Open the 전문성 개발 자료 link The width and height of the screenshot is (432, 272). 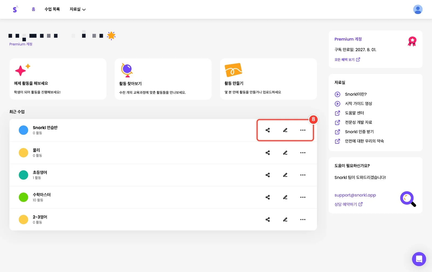[359, 122]
